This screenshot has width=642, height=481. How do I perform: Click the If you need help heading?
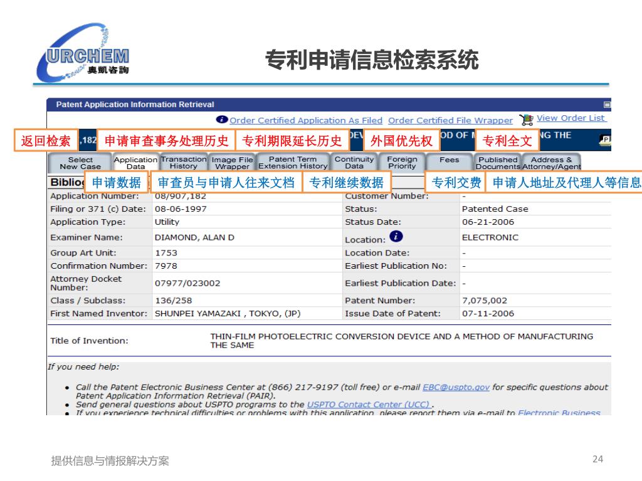tap(83, 367)
